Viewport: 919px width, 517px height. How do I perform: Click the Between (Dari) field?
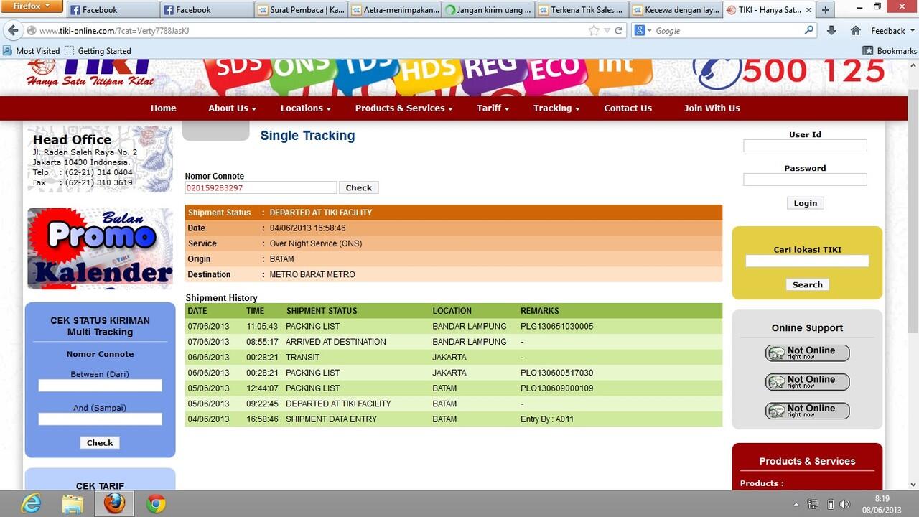(100, 386)
